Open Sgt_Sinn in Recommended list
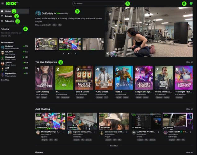Screen dimensions: 197x155 click(x=15, y=53)
